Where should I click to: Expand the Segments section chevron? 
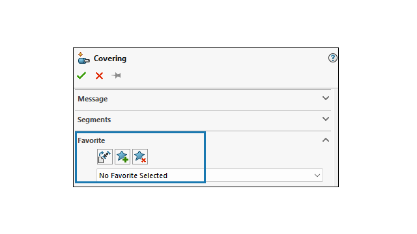pyautogui.click(x=326, y=119)
